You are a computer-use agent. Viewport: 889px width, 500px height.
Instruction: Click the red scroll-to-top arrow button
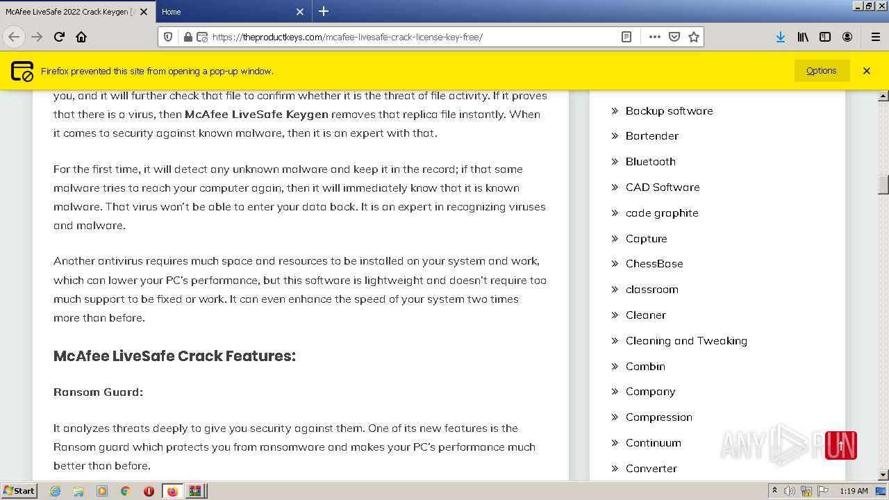[x=840, y=445]
